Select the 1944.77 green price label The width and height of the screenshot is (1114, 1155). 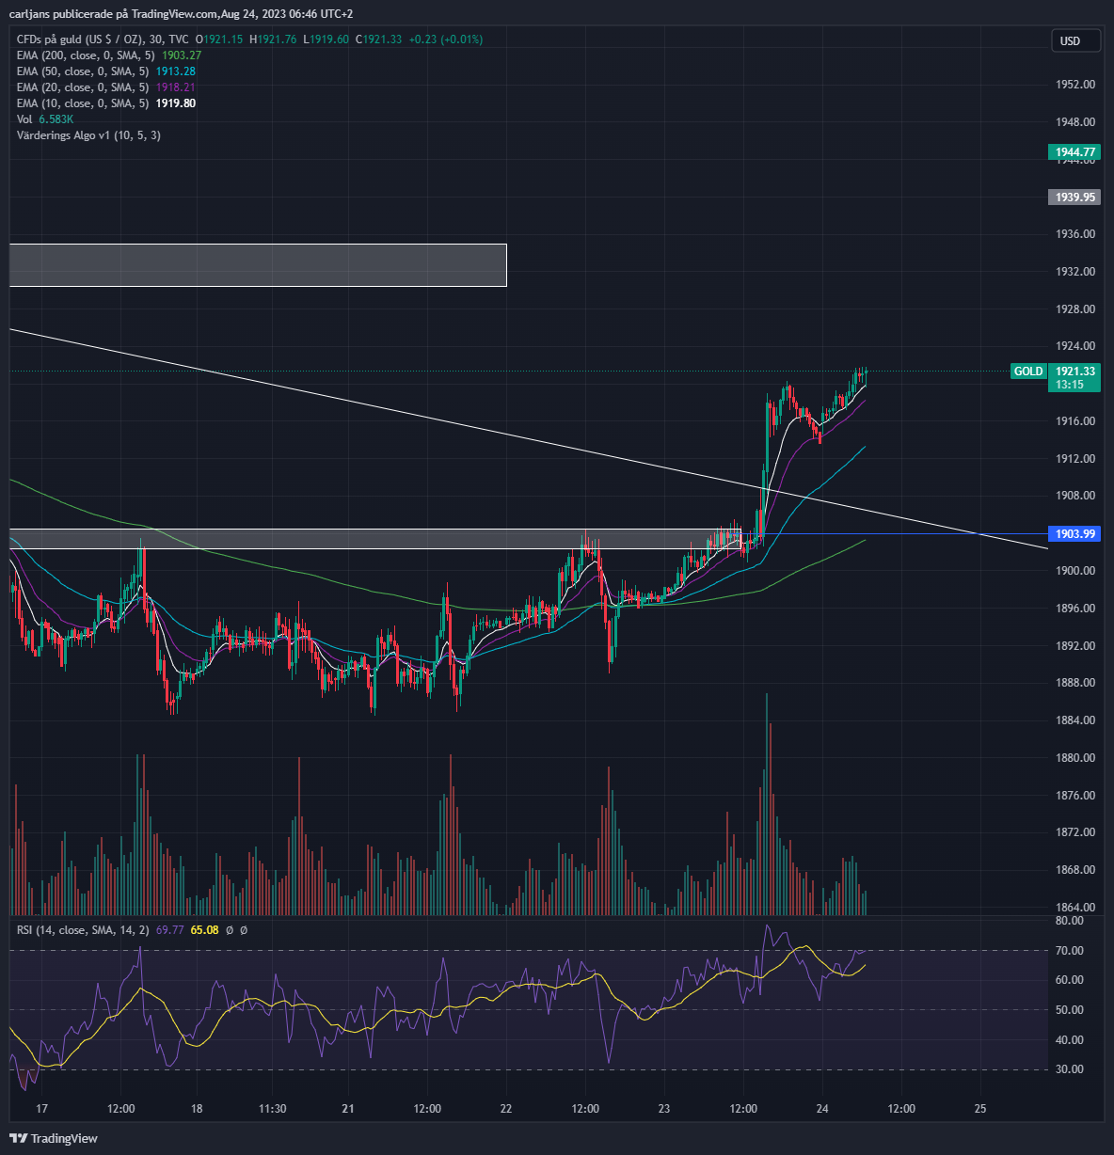tap(1074, 152)
